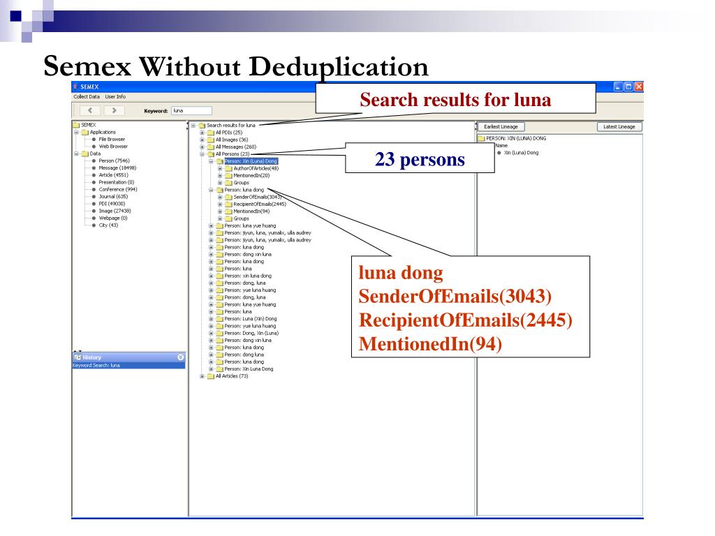
Task: Select 'All Persons (23)' result row
Action: point(233,154)
